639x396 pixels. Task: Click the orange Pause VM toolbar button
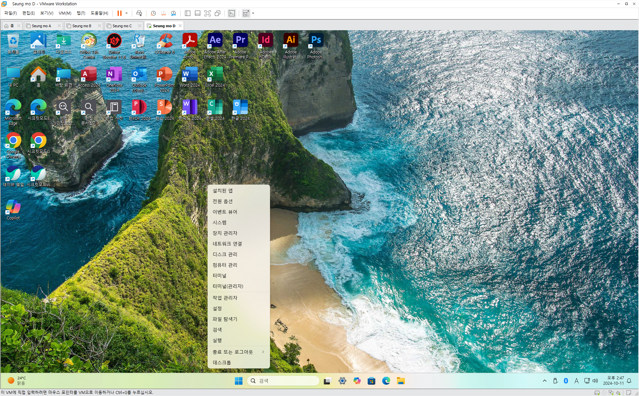coord(119,13)
